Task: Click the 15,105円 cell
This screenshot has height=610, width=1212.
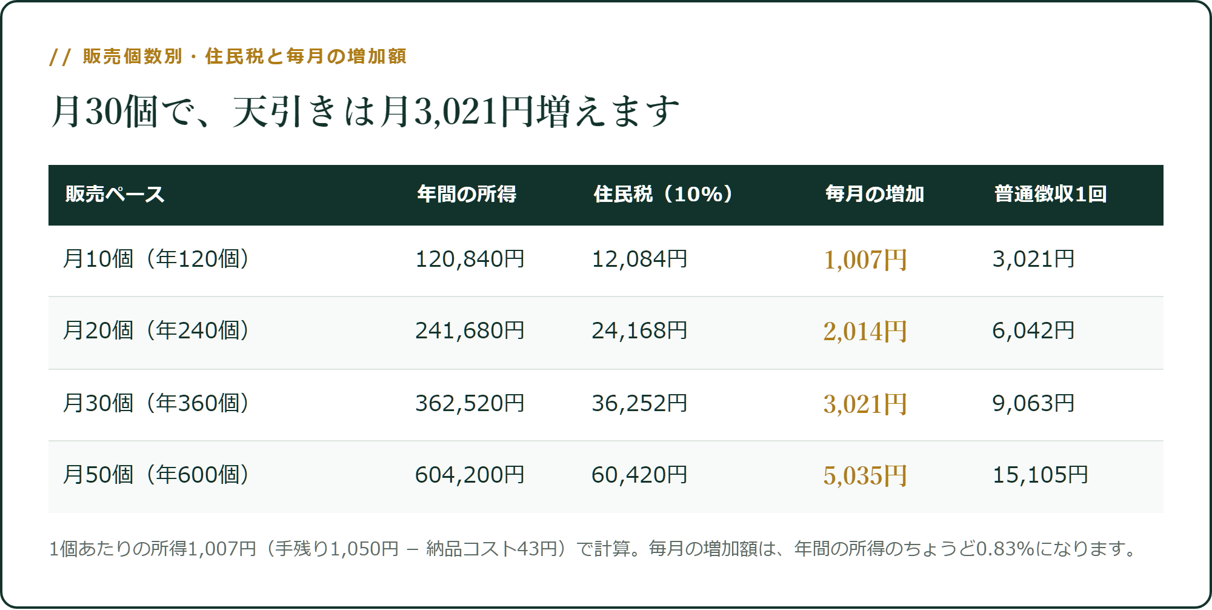Action: point(1040,475)
